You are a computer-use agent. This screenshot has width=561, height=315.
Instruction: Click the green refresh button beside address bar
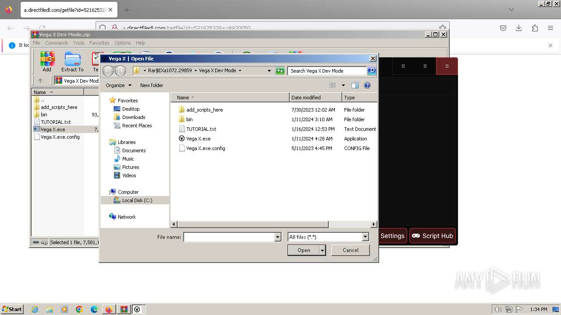pos(280,70)
